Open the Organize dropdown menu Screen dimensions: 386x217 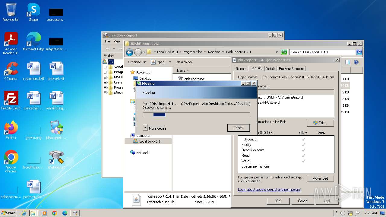[137, 62]
